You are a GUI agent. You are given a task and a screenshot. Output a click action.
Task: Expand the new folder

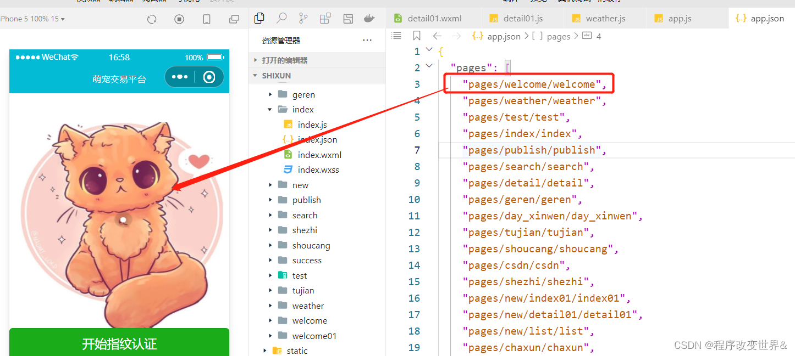270,185
